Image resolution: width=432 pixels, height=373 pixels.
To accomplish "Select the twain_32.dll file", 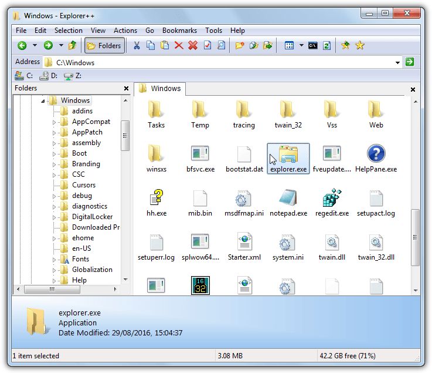I will pos(376,247).
